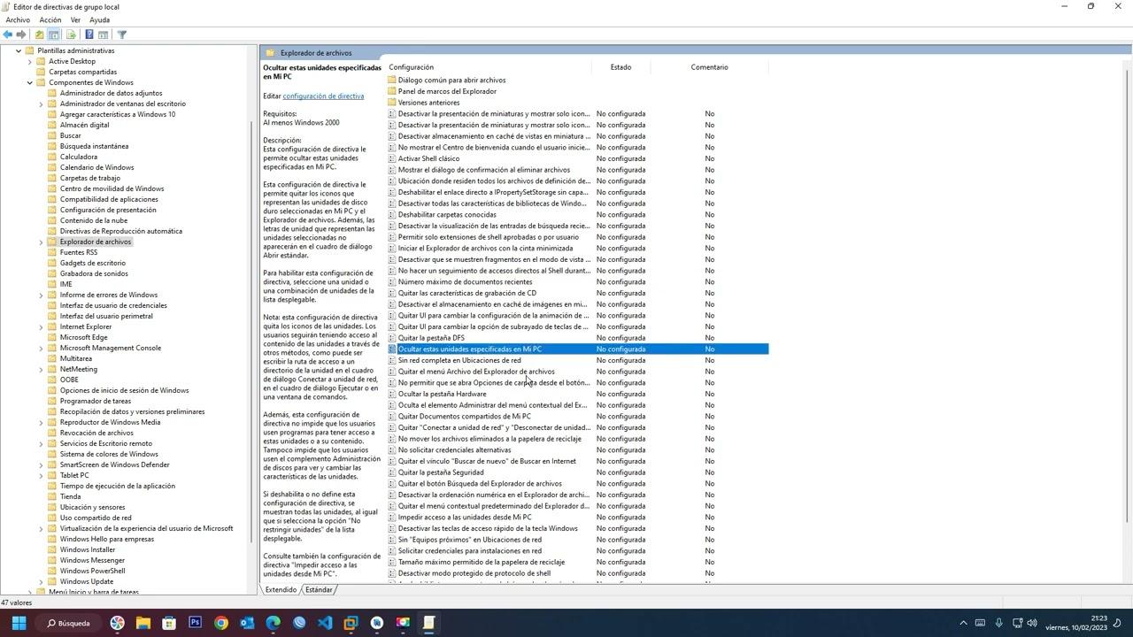Image resolution: width=1133 pixels, height=637 pixels.
Task: Open Microsoft Store from the taskbar
Action: (x=169, y=623)
